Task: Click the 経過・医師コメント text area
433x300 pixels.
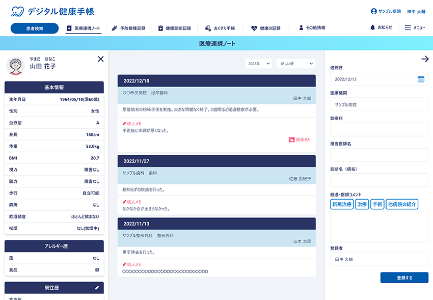Action: click(379, 227)
